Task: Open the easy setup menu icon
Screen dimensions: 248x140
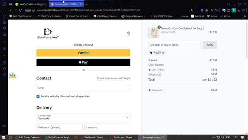Action: point(244,10)
